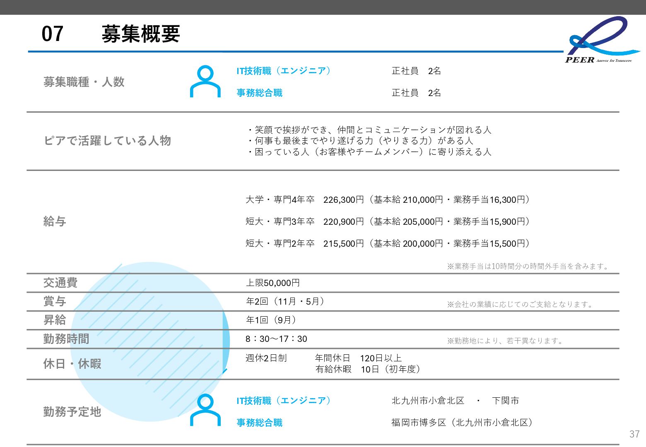The height and width of the screenshot is (447, 646).
Task: Click the ピアで活躍している人物 label
Action: click(x=107, y=141)
